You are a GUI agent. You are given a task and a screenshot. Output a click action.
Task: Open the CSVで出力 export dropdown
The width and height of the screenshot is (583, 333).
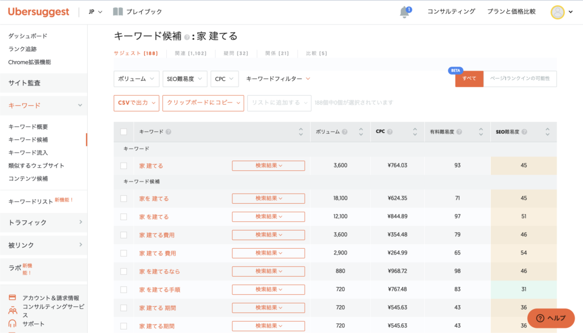click(137, 103)
